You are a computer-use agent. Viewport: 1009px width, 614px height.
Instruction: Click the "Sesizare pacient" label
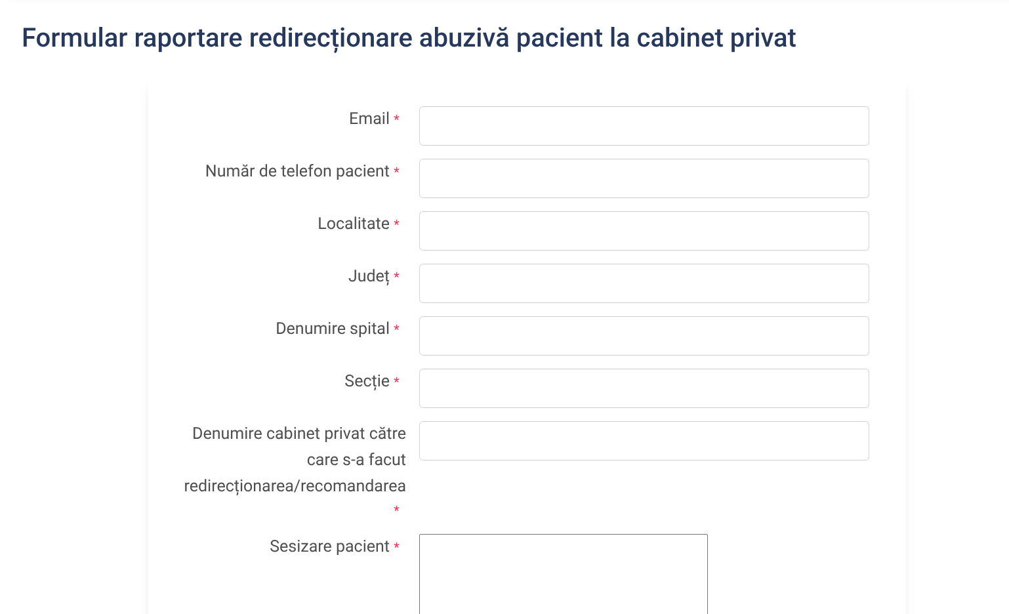click(329, 546)
